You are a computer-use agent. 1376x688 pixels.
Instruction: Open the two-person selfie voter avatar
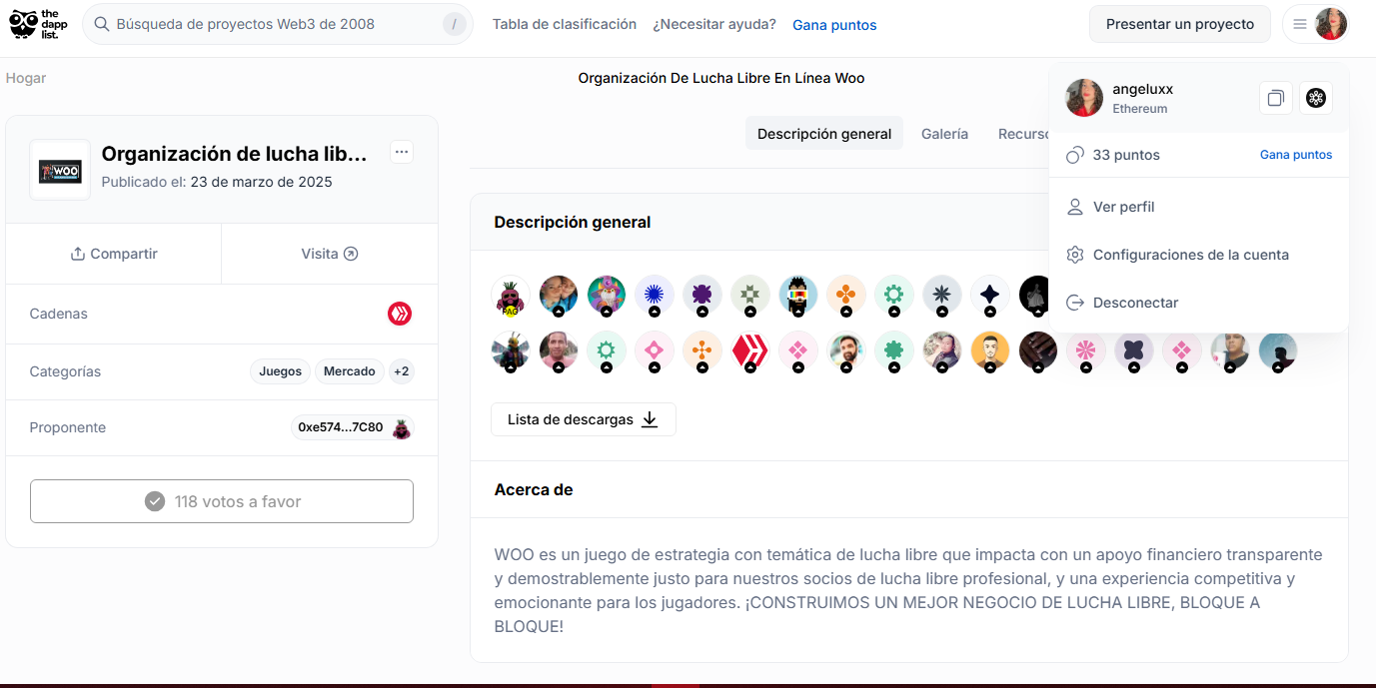559,296
